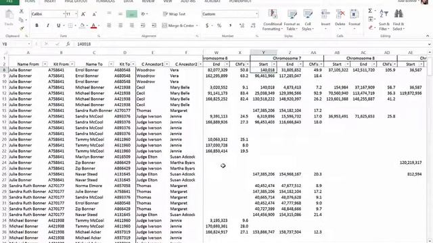Open Conditional Formatting menu

pyautogui.click(x=272, y=20)
